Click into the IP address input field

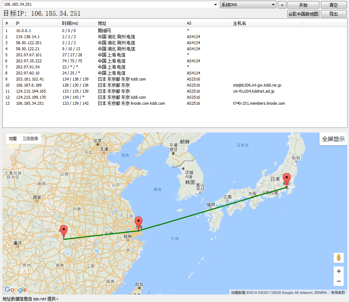pos(108,4)
